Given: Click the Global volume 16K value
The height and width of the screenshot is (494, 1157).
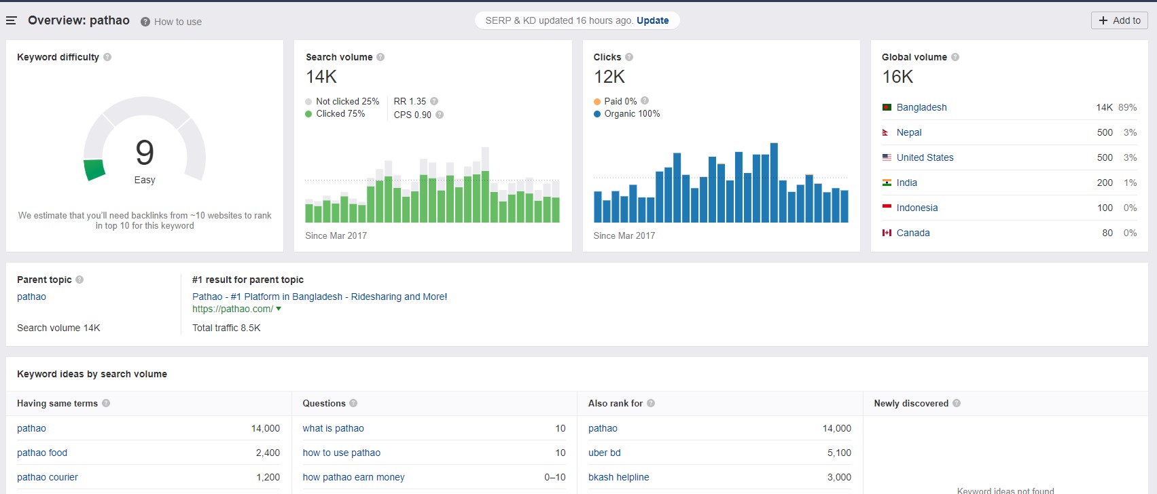Looking at the screenshot, I should 897,77.
